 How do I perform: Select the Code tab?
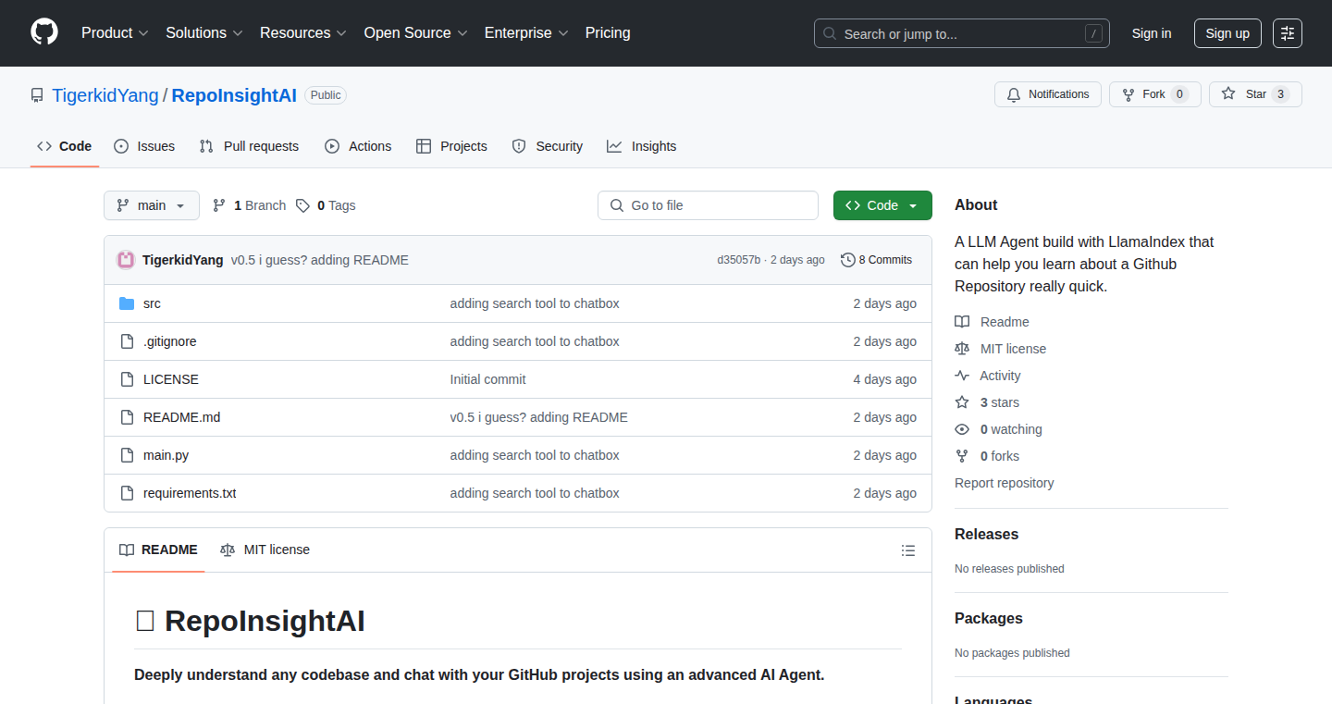[x=65, y=146]
